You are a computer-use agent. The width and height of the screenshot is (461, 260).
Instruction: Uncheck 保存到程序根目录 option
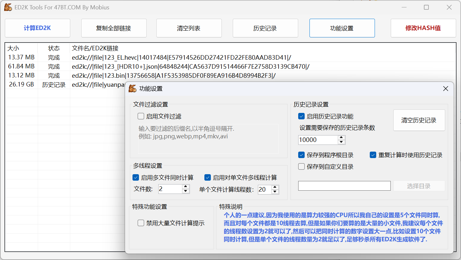[x=302, y=155]
